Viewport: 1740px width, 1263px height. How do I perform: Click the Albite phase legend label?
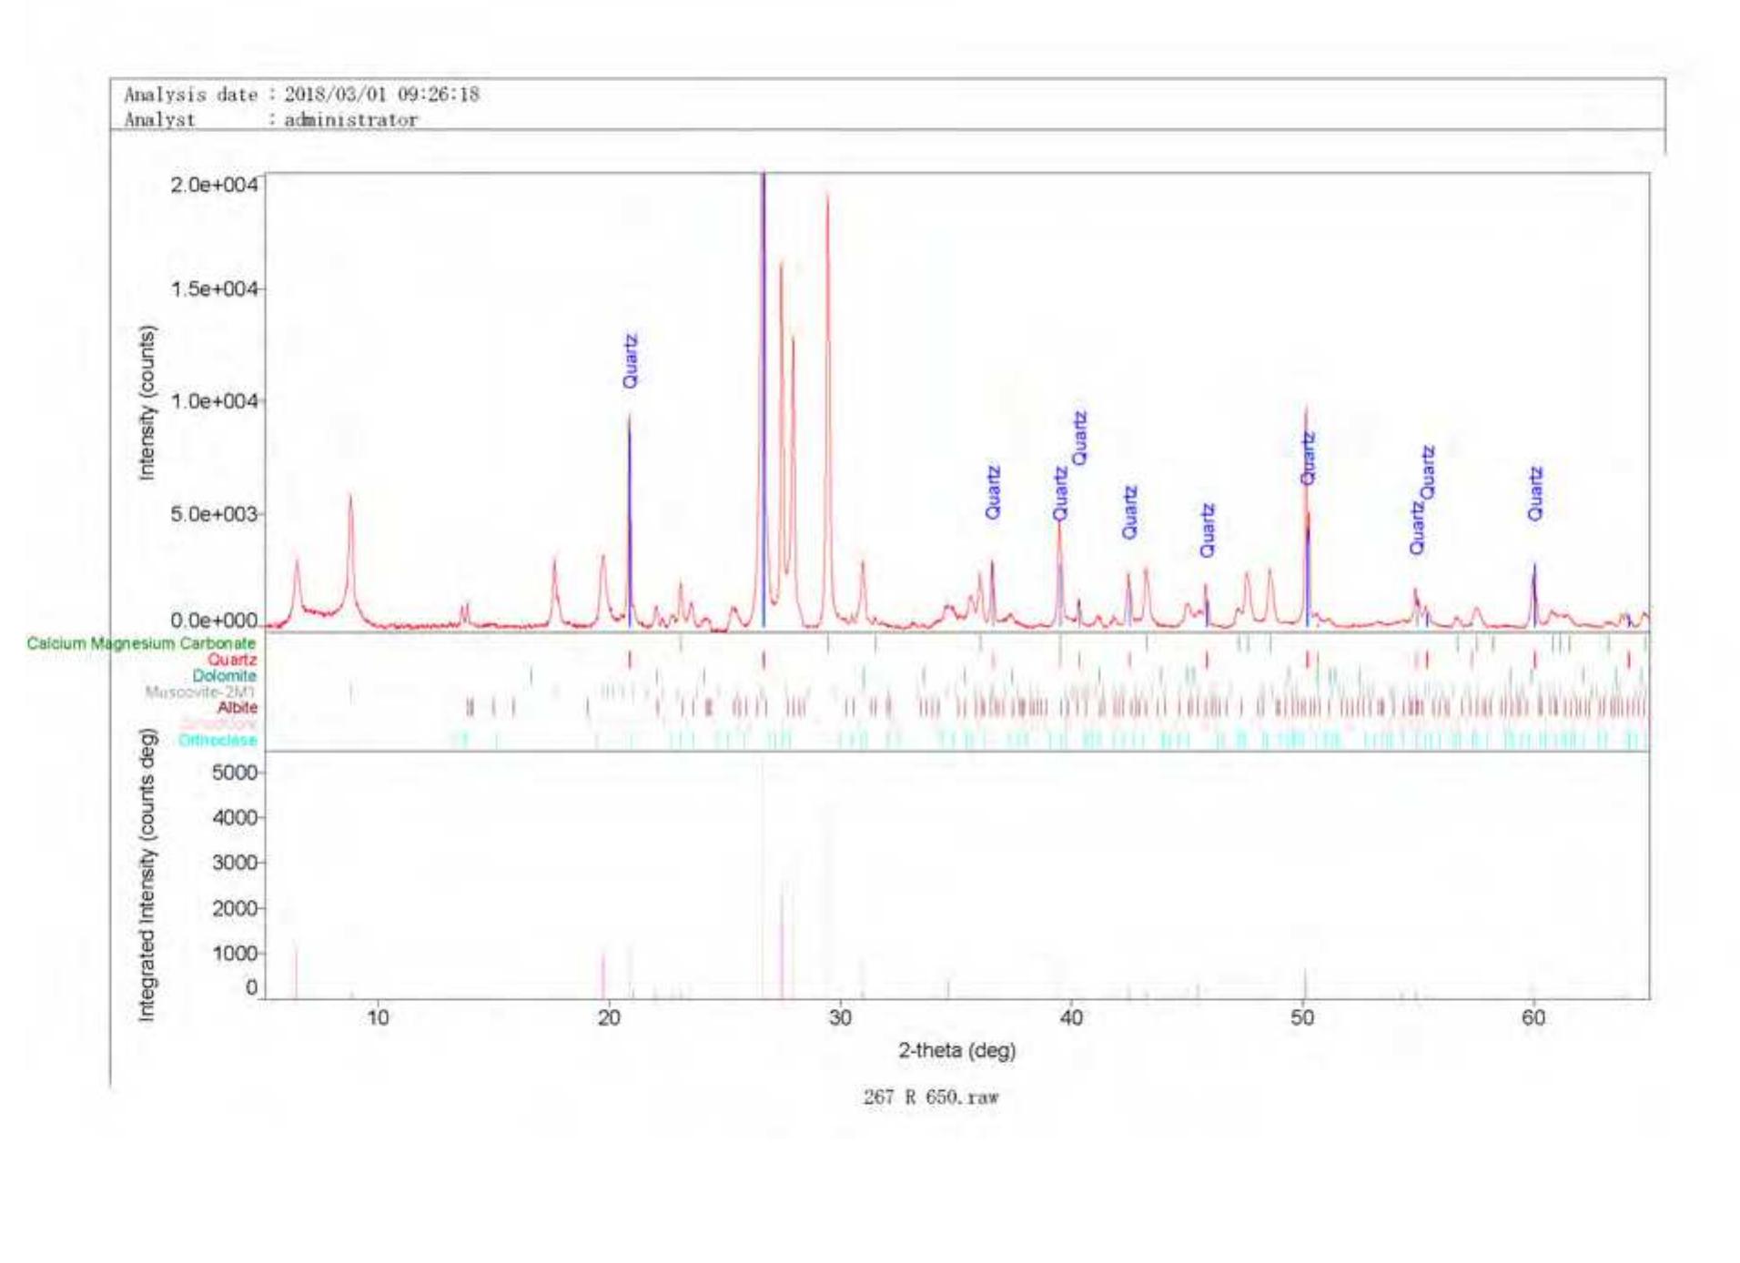point(237,708)
